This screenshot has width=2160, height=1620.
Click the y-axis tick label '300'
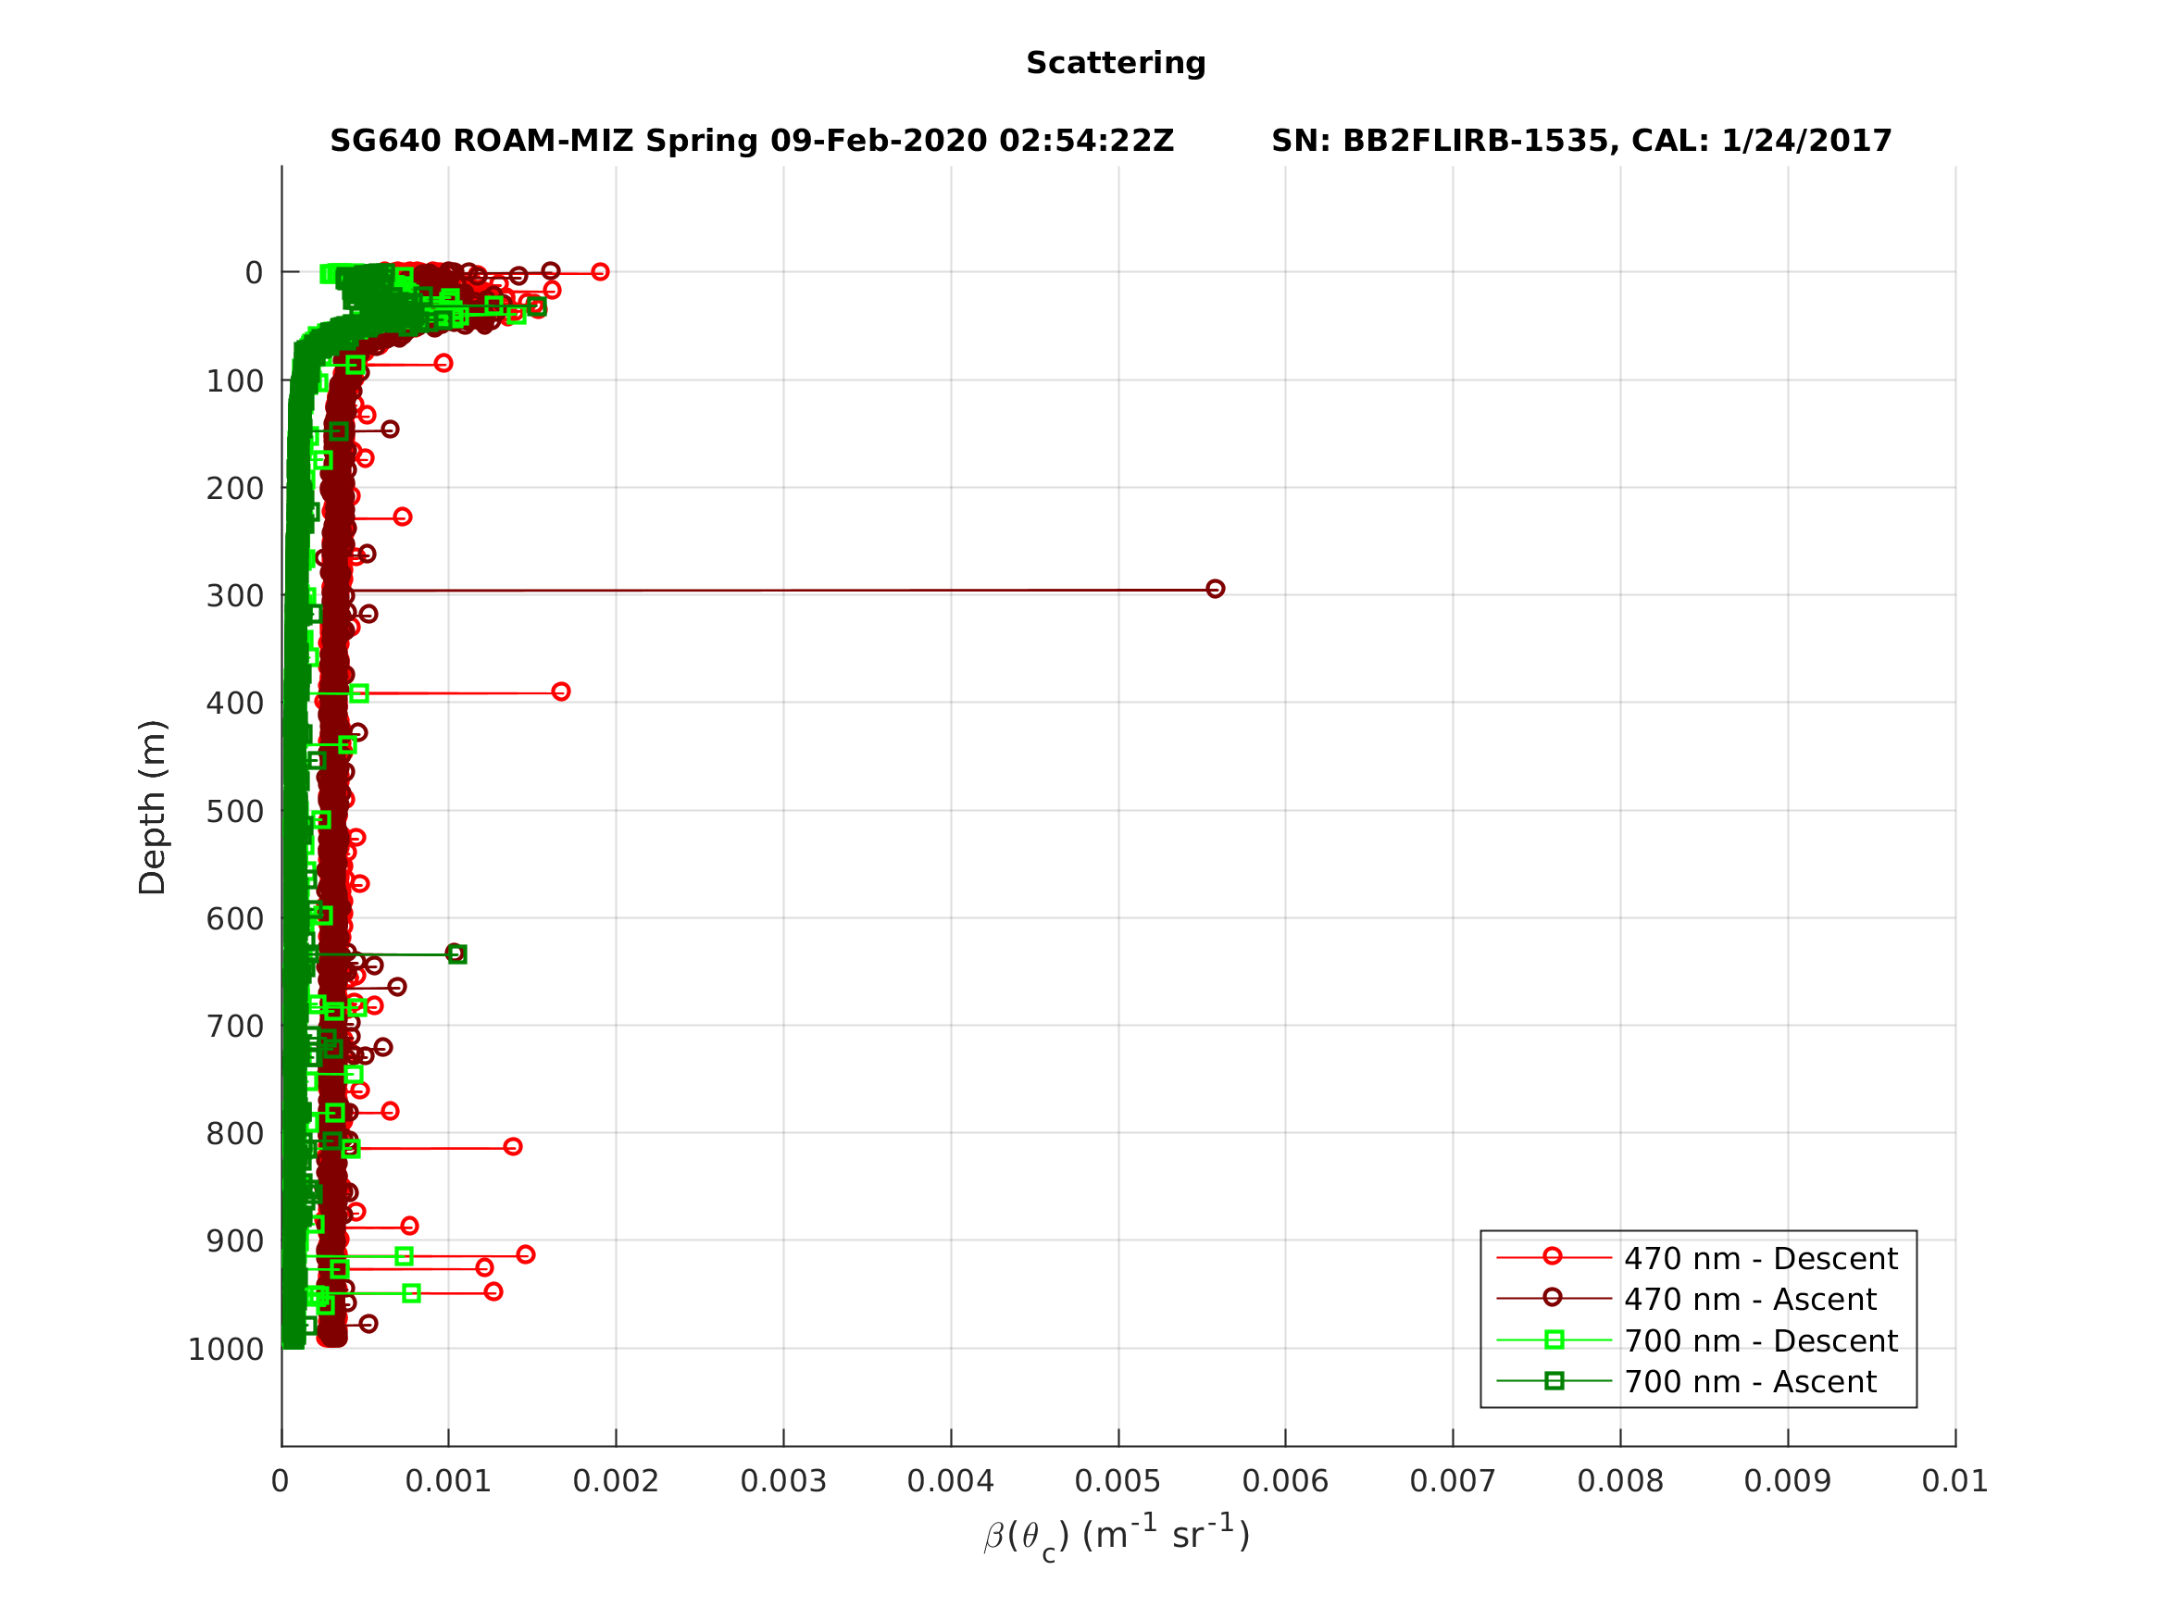234,595
